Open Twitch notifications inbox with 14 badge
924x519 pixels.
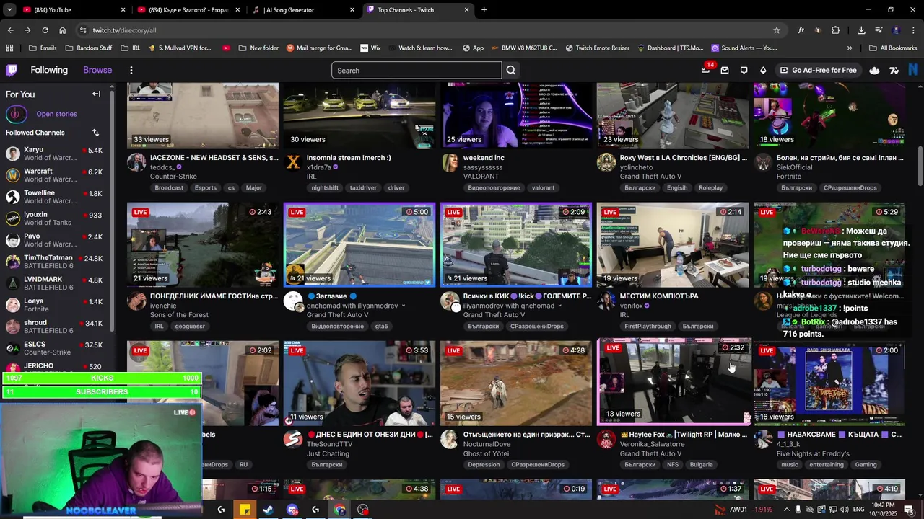(x=706, y=70)
